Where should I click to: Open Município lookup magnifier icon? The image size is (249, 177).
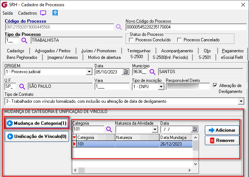click(x=152, y=72)
